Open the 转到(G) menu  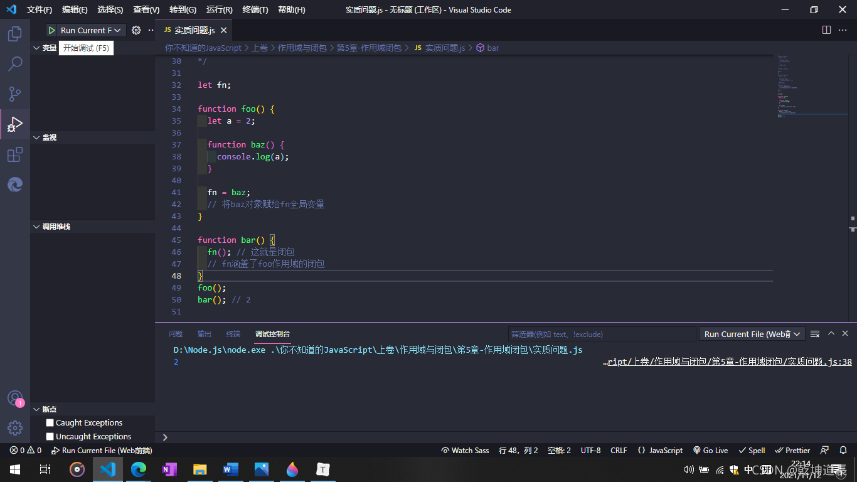click(183, 10)
